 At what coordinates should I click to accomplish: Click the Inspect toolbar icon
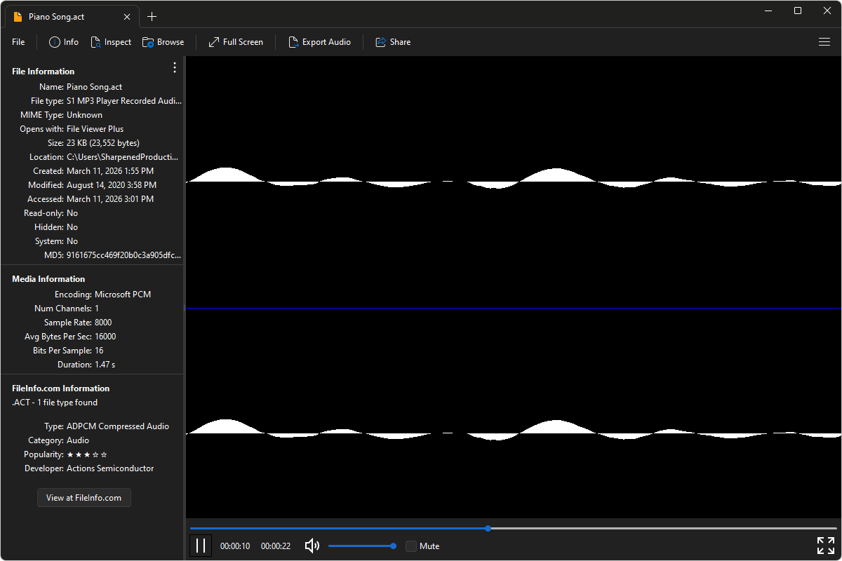(x=111, y=42)
